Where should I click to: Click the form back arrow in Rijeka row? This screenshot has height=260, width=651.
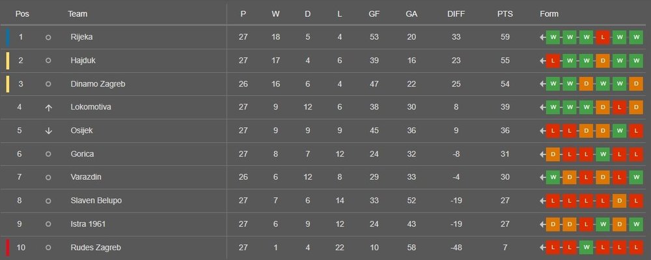coord(542,37)
